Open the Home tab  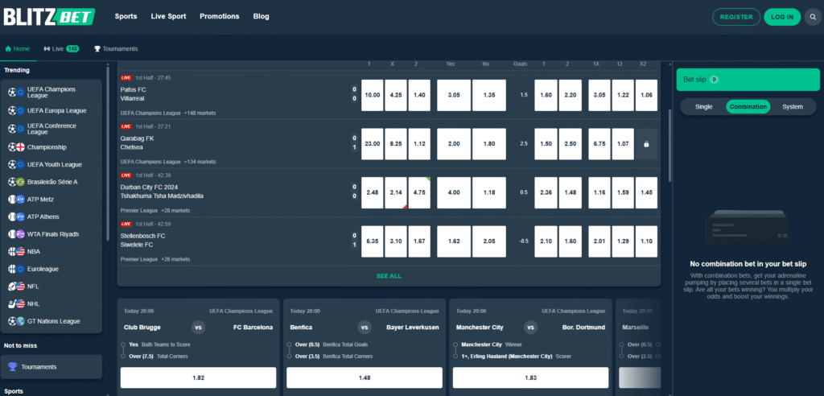tap(18, 49)
